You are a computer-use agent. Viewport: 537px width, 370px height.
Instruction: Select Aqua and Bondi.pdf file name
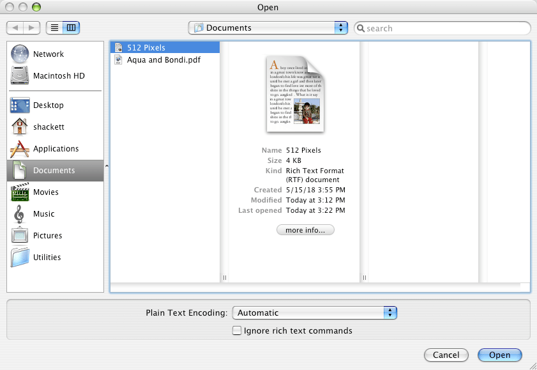[x=163, y=59]
